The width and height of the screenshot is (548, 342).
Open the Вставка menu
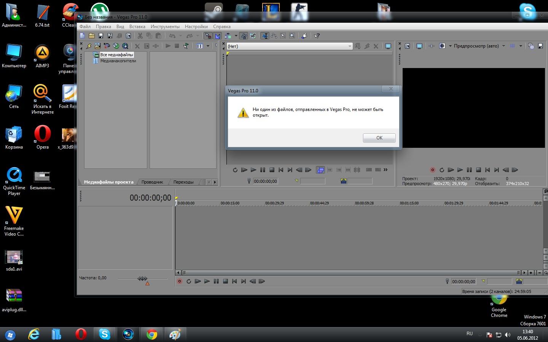click(x=137, y=27)
